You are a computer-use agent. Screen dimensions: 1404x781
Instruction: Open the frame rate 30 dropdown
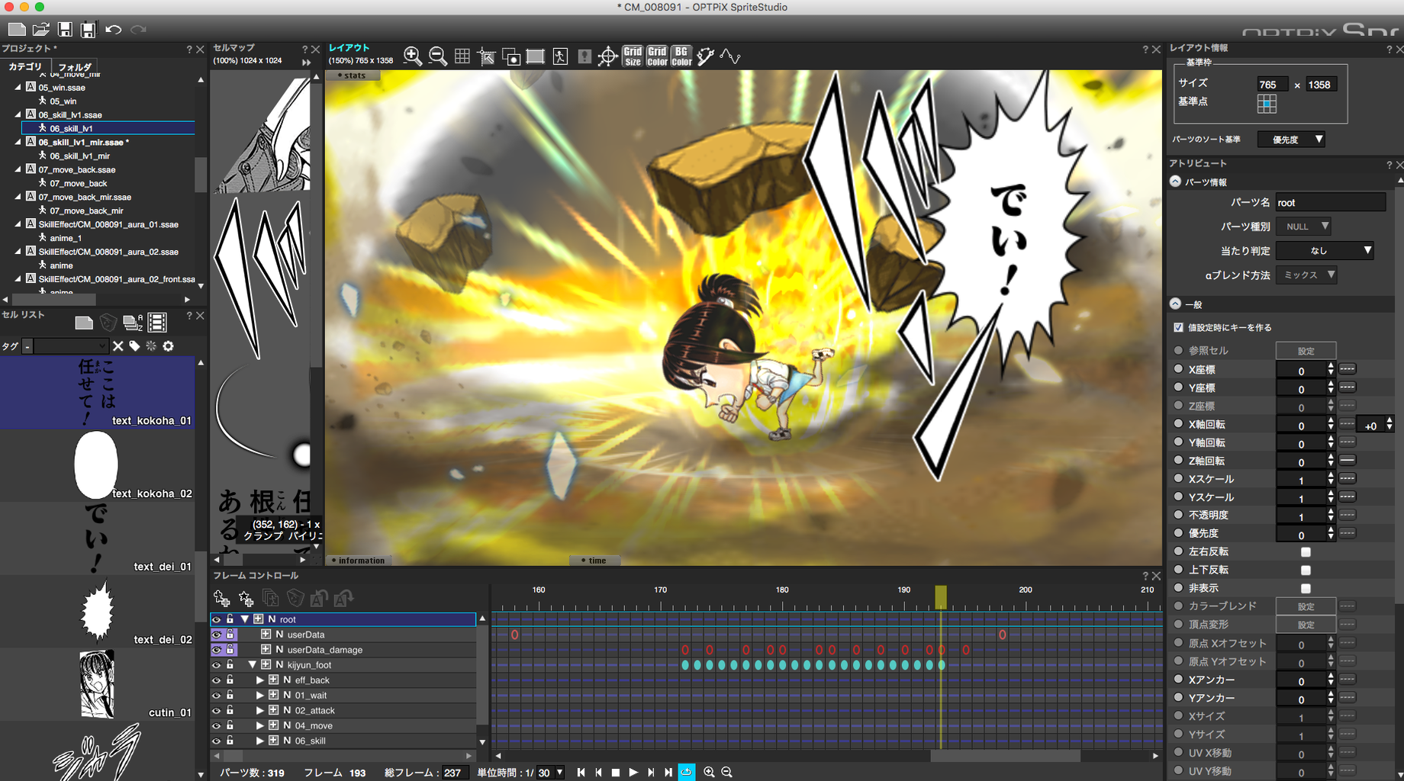551,773
